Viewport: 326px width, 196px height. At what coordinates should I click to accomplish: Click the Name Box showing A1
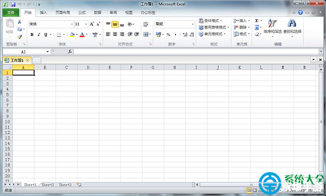[x=24, y=52]
